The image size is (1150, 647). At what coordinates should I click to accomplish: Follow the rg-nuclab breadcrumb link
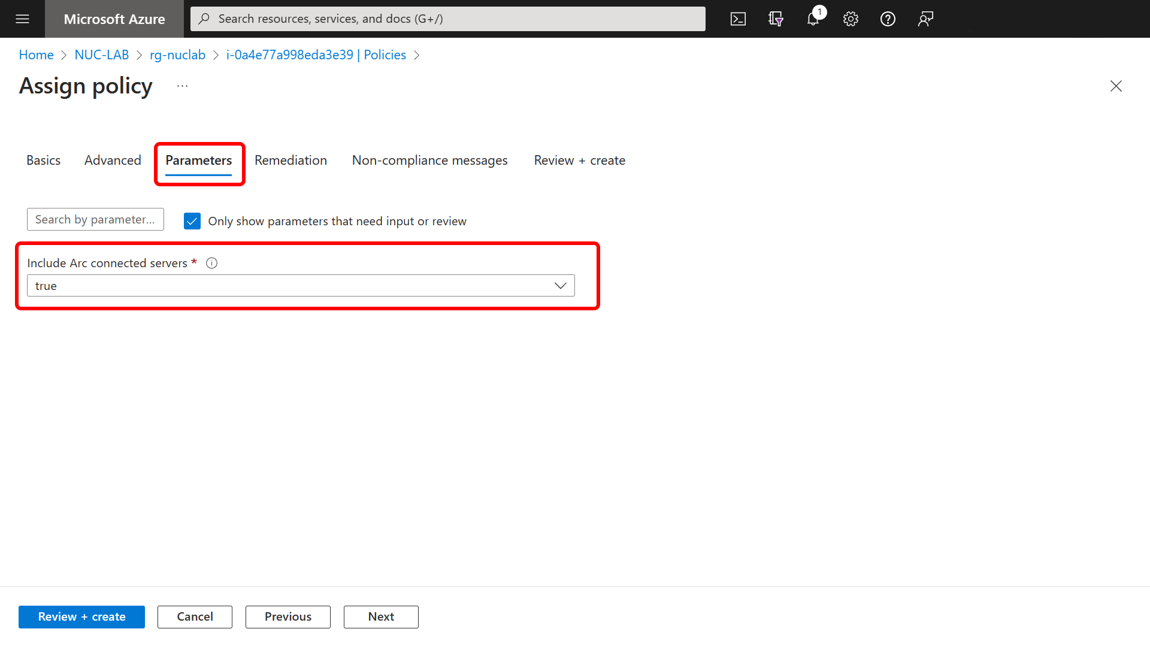click(177, 55)
